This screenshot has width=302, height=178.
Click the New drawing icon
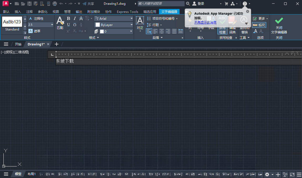click(17, 4)
